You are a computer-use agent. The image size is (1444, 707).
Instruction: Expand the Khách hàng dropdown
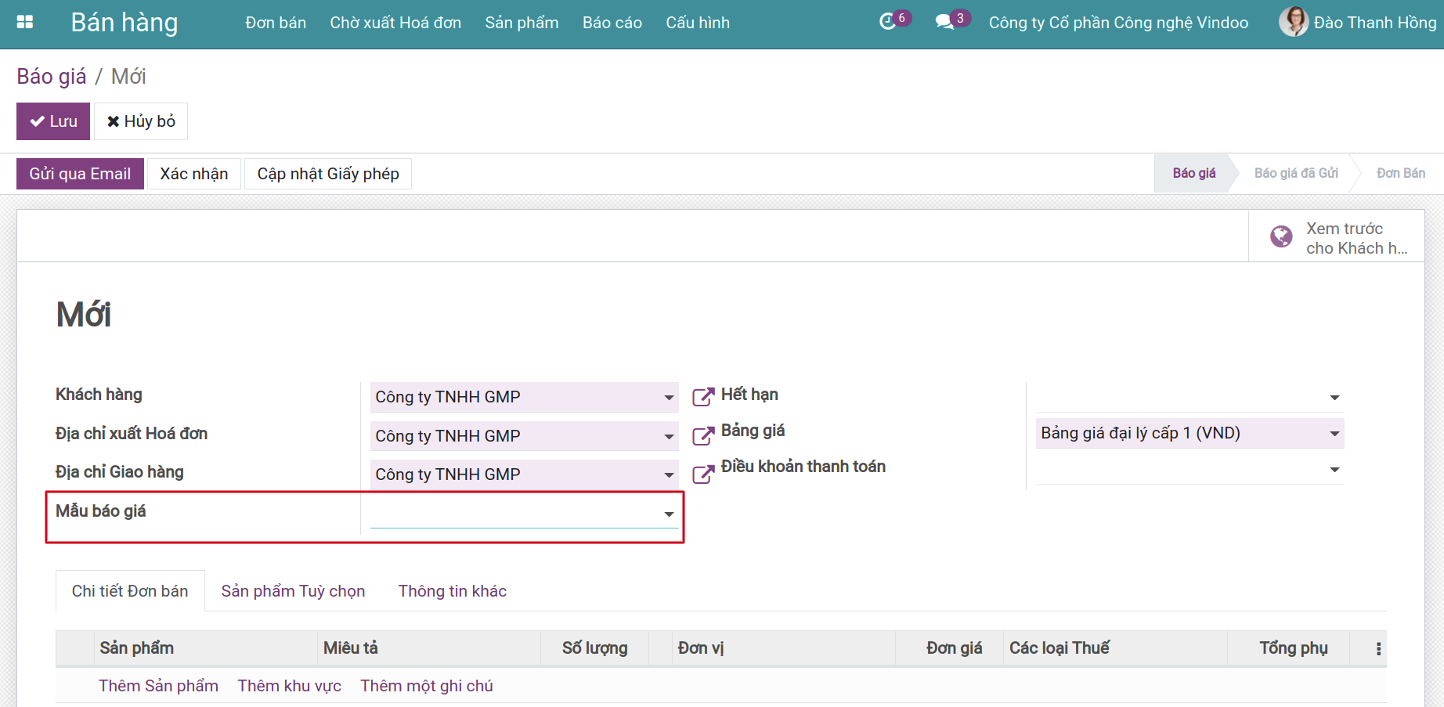pyautogui.click(x=669, y=398)
